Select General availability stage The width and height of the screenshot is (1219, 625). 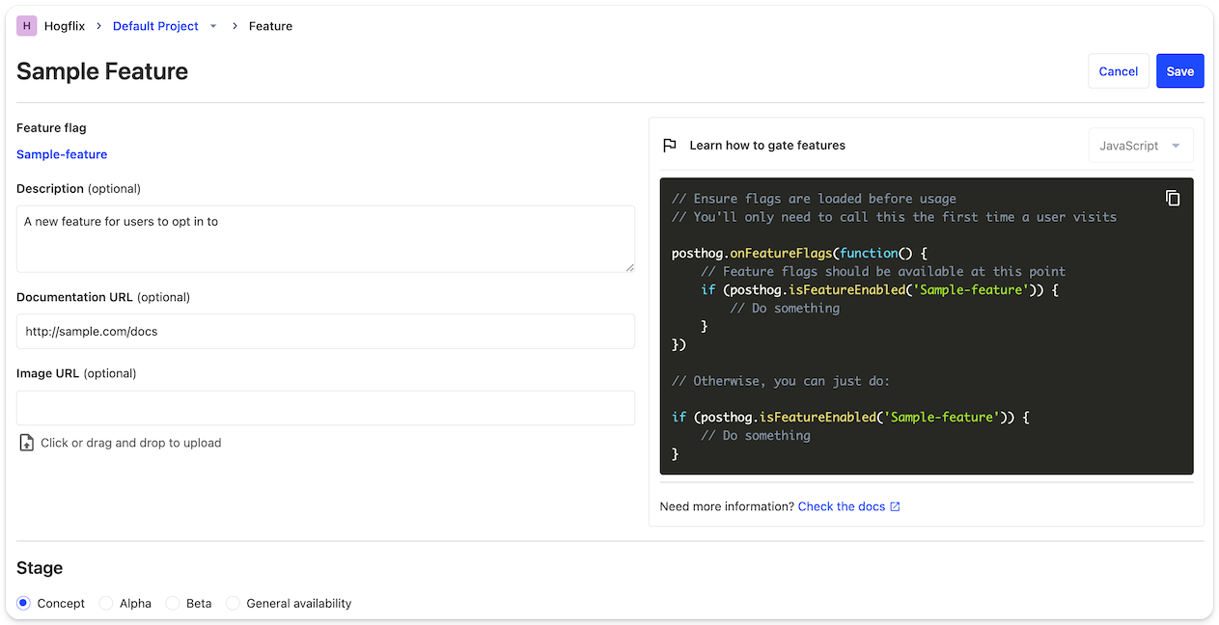(233, 603)
